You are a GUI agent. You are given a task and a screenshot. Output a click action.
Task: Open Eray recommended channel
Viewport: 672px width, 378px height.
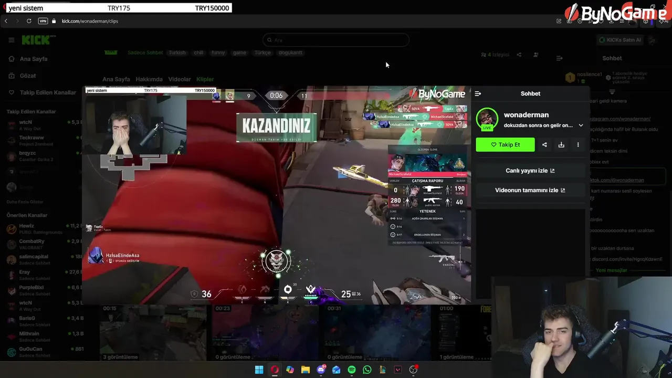(x=45, y=275)
